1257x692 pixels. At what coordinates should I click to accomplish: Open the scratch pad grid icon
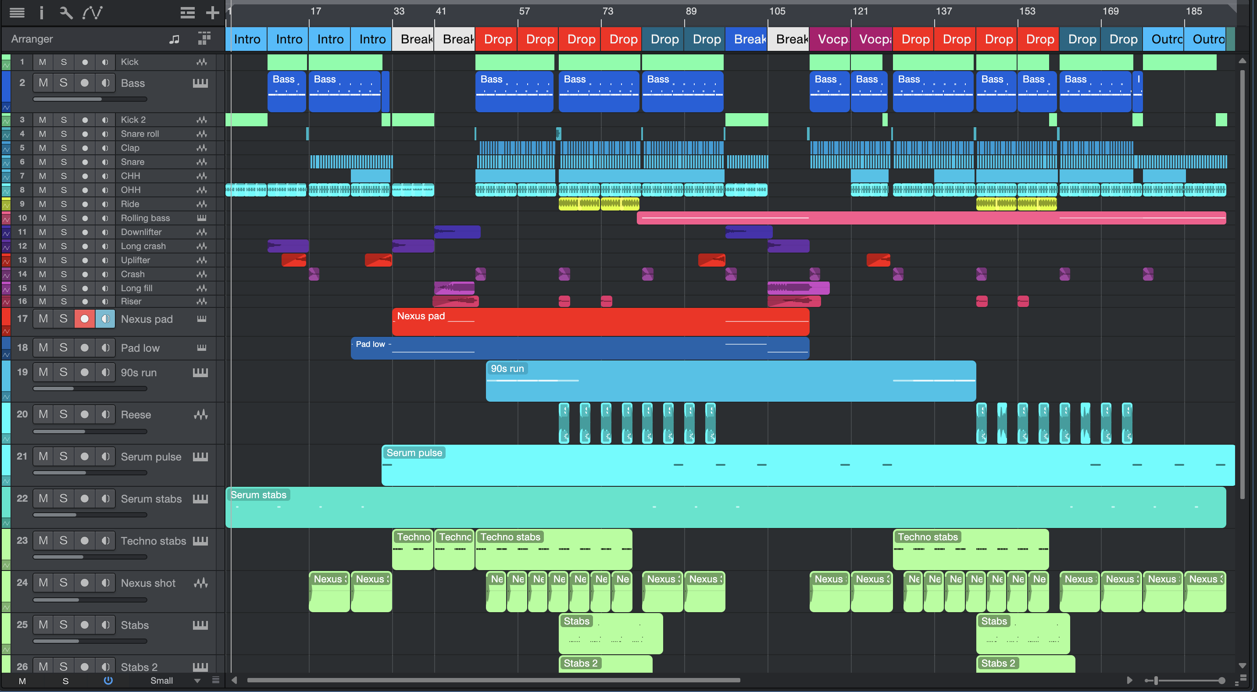[204, 39]
